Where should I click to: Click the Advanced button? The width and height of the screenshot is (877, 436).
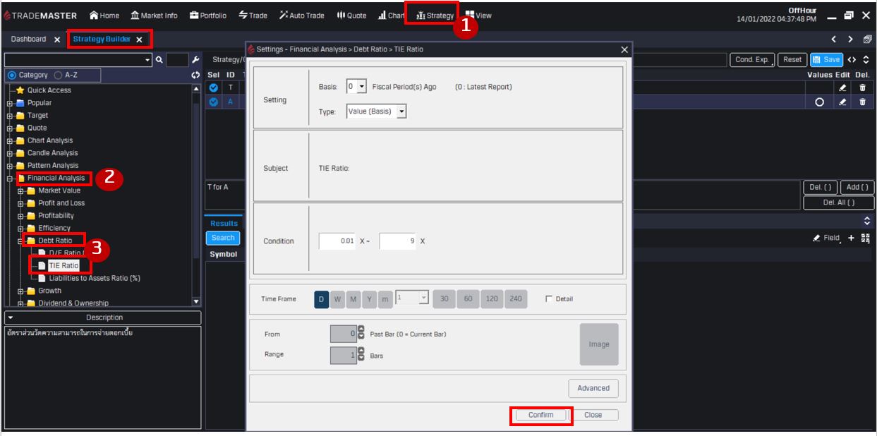tap(593, 388)
